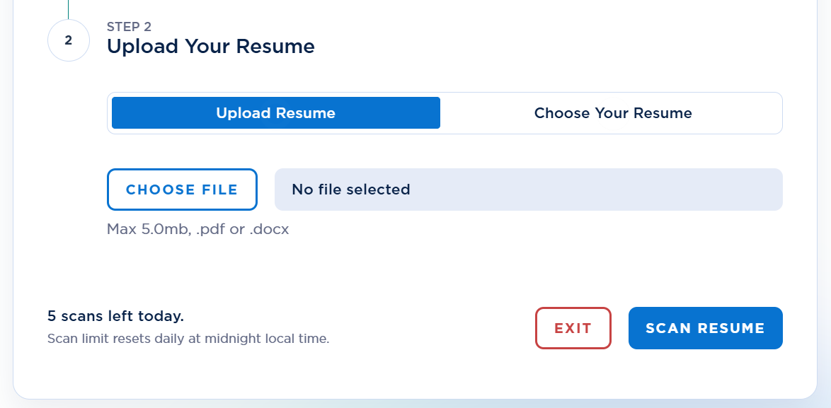Activate the blue Upload Resume segment
Image resolution: width=831 pixels, height=408 pixels.
[x=275, y=112]
